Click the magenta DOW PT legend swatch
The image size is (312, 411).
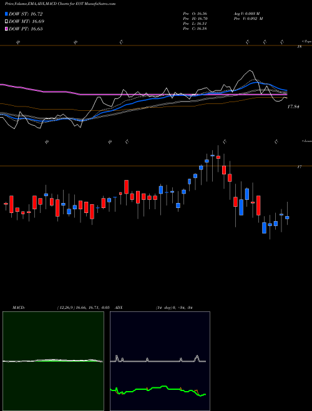click(x=6, y=29)
